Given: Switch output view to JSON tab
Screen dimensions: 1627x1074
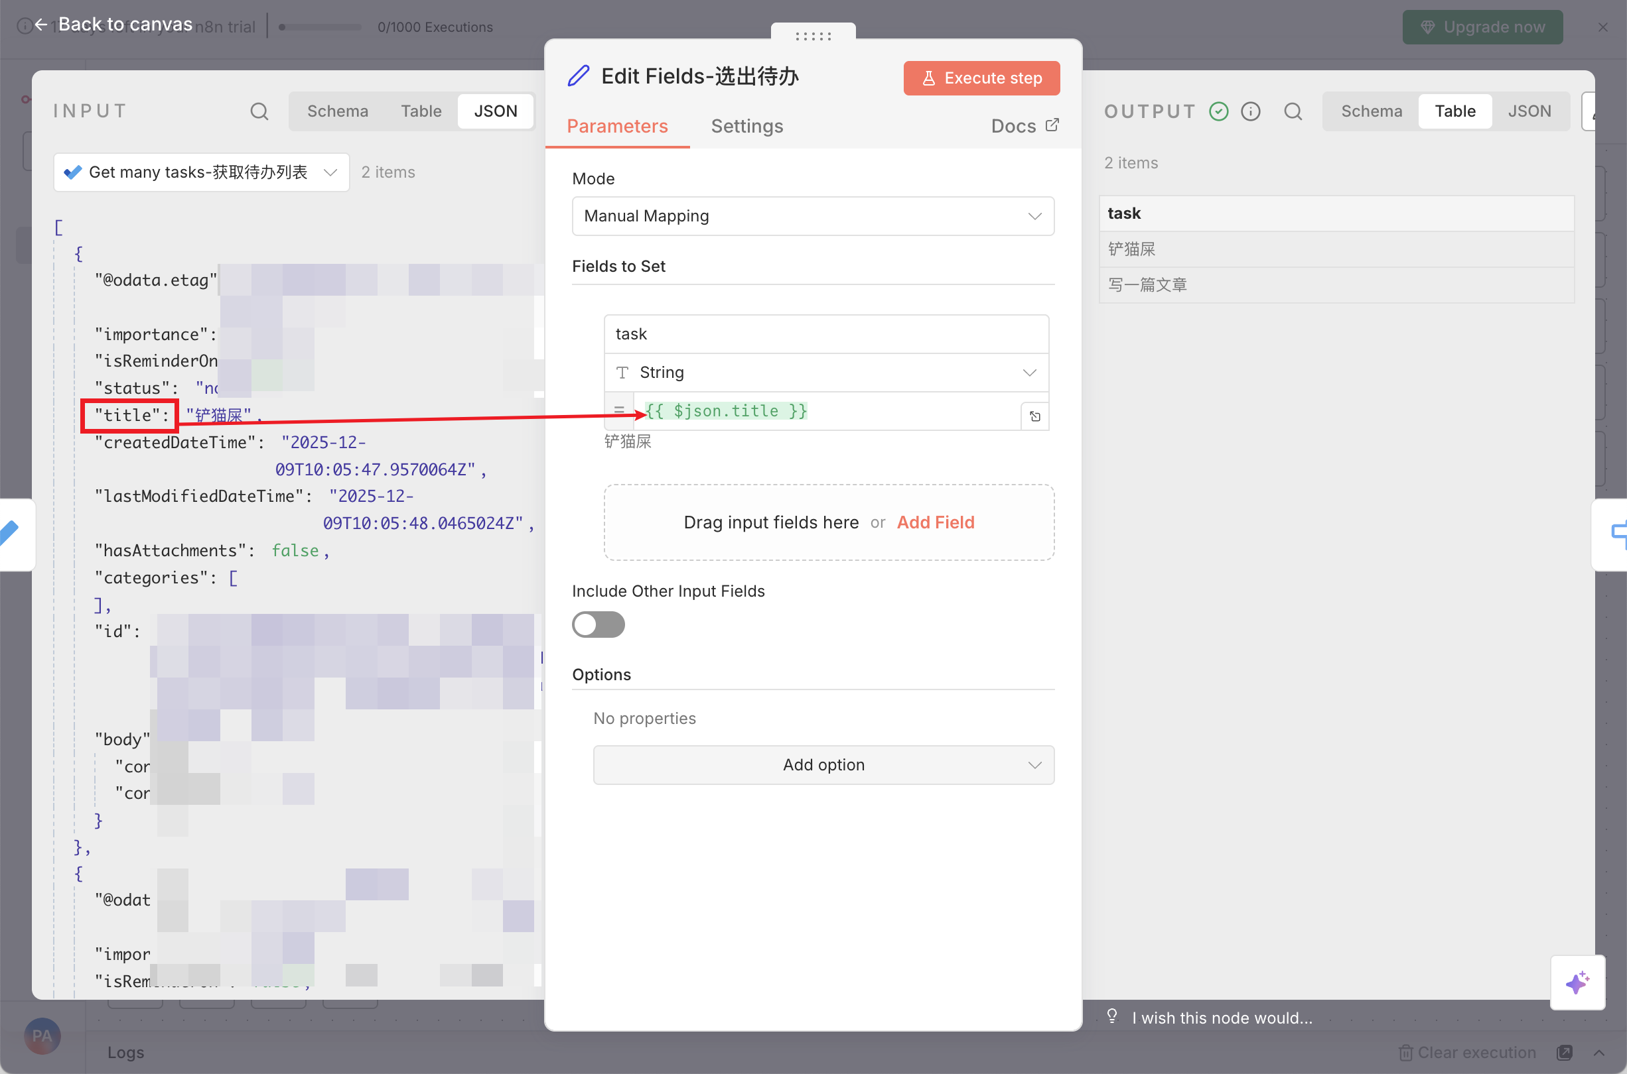Looking at the screenshot, I should pos(1529,111).
